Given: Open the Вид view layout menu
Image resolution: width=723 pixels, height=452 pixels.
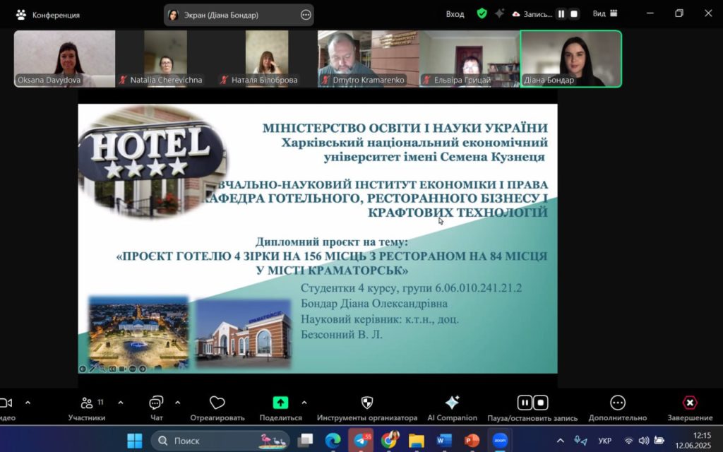Looking at the screenshot, I should (605, 13).
